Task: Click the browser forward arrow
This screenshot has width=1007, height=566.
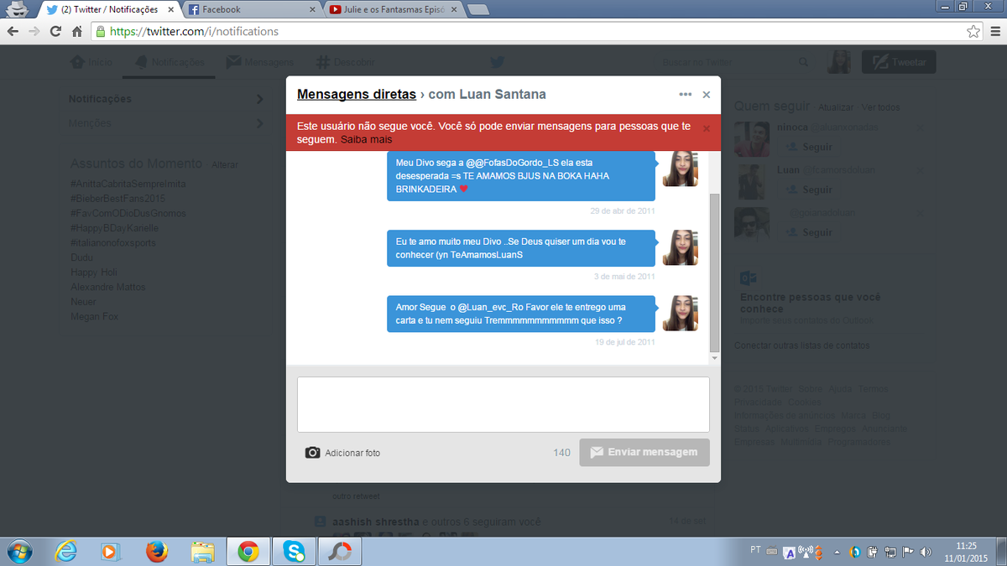Action: [x=34, y=31]
